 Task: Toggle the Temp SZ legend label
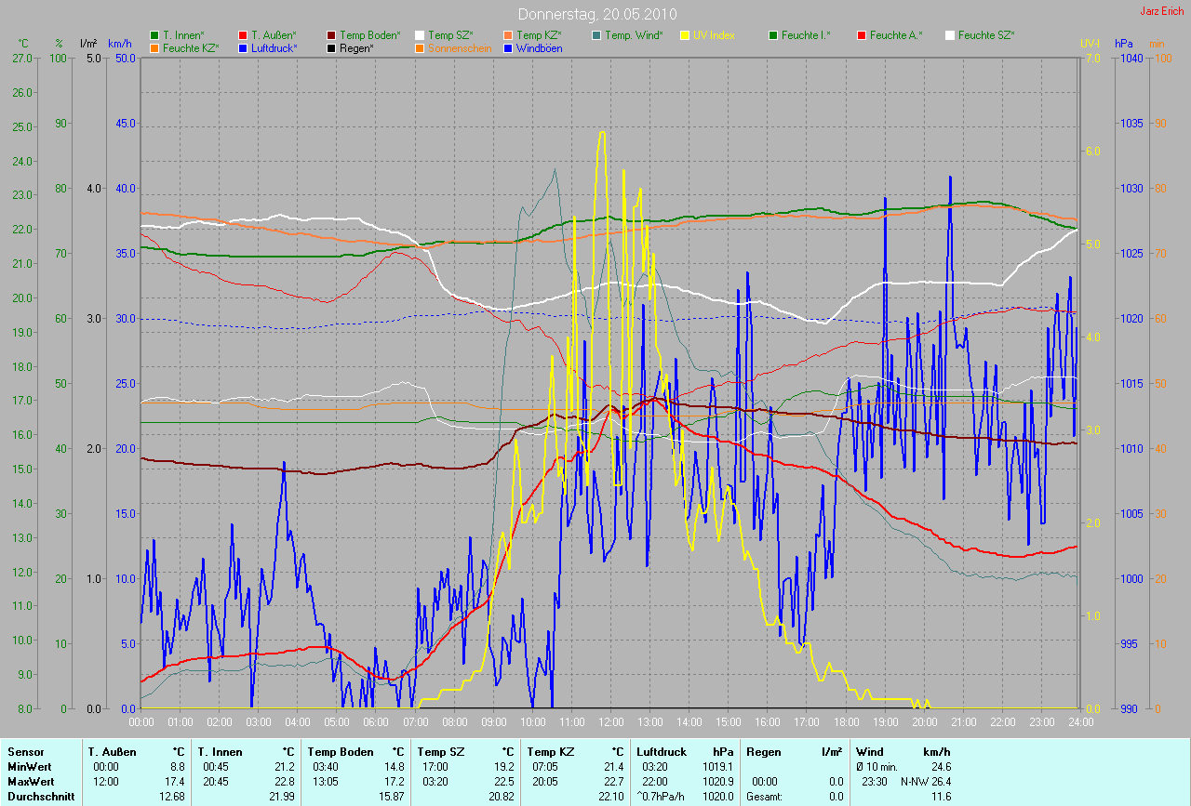[x=450, y=35]
